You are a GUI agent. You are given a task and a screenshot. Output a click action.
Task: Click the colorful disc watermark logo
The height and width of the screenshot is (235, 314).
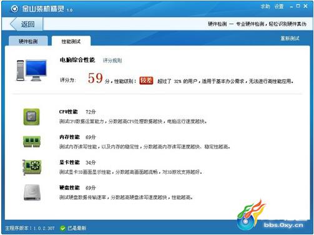point(252,215)
